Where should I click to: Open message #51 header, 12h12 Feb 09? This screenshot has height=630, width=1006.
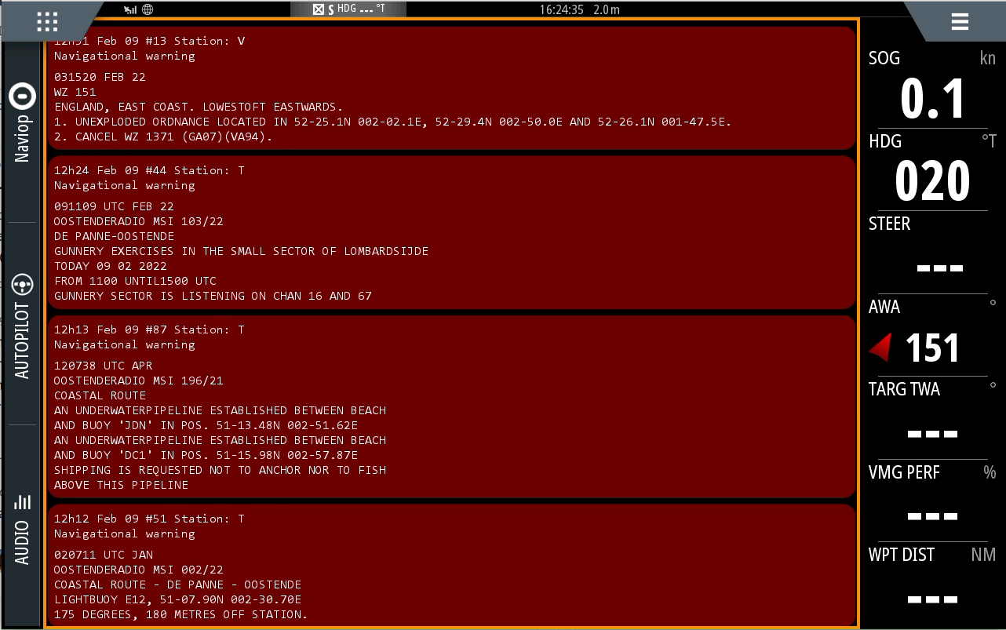click(150, 519)
